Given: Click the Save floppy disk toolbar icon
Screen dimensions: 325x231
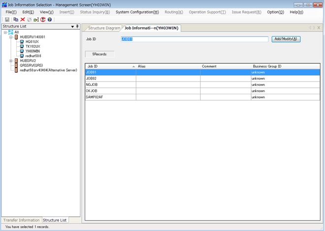Looking at the screenshot, I should tap(7, 19).
